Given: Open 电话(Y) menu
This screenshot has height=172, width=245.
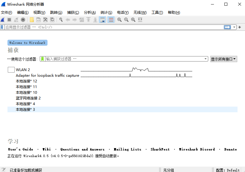Looking at the screenshot, I should [123, 13].
